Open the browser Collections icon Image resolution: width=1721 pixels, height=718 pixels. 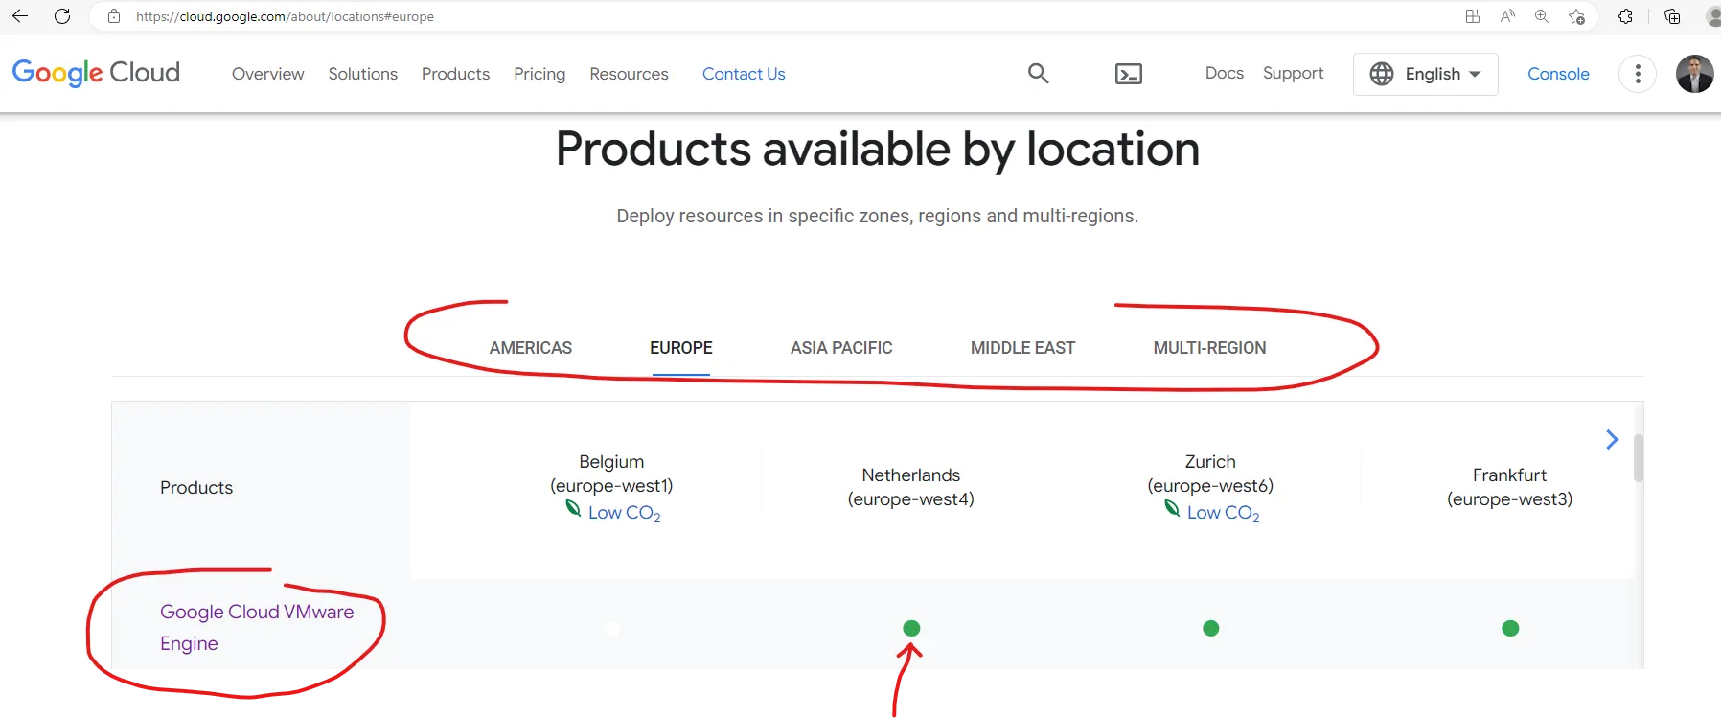click(1672, 16)
